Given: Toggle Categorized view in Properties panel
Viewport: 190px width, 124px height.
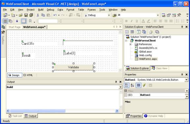Looking at the screenshot, I should coord(127,85).
